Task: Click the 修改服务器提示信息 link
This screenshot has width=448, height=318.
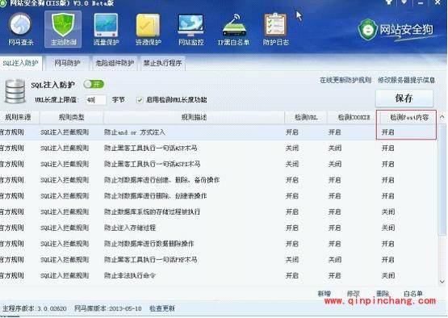Action: [406, 80]
